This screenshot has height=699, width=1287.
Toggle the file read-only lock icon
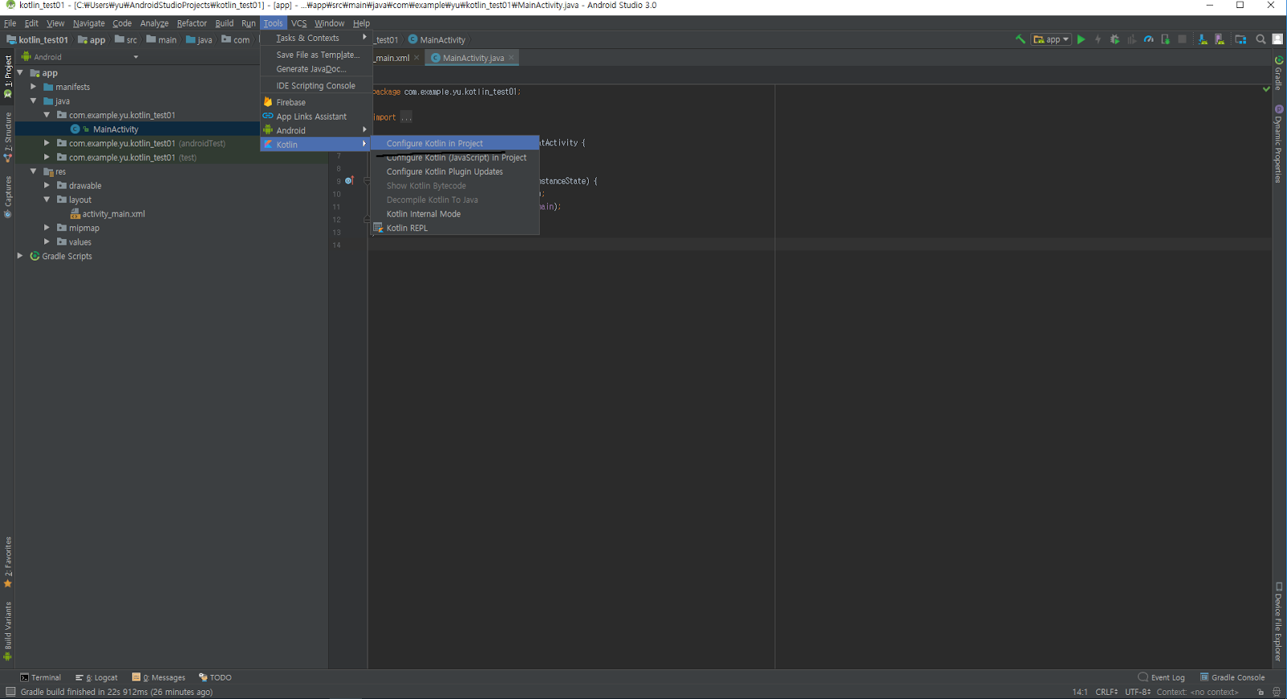(x=1260, y=692)
